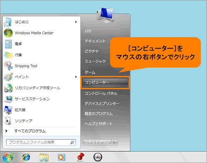Select コンピューター in the start menu

(x=105, y=83)
